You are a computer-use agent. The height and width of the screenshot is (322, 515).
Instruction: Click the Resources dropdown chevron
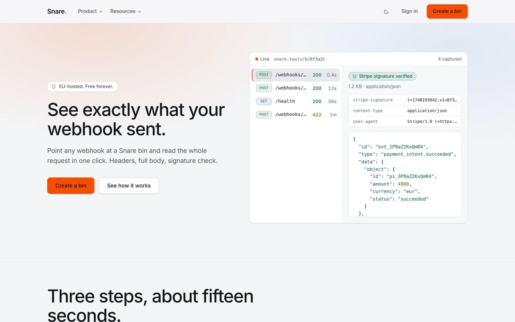[x=139, y=12]
